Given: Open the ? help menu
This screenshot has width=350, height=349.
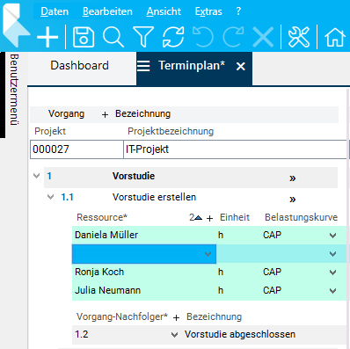Looking at the screenshot, I should [238, 11].
